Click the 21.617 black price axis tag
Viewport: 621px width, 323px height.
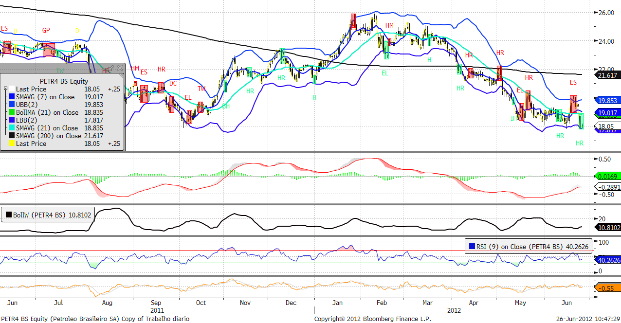click(x=607, y=74)
